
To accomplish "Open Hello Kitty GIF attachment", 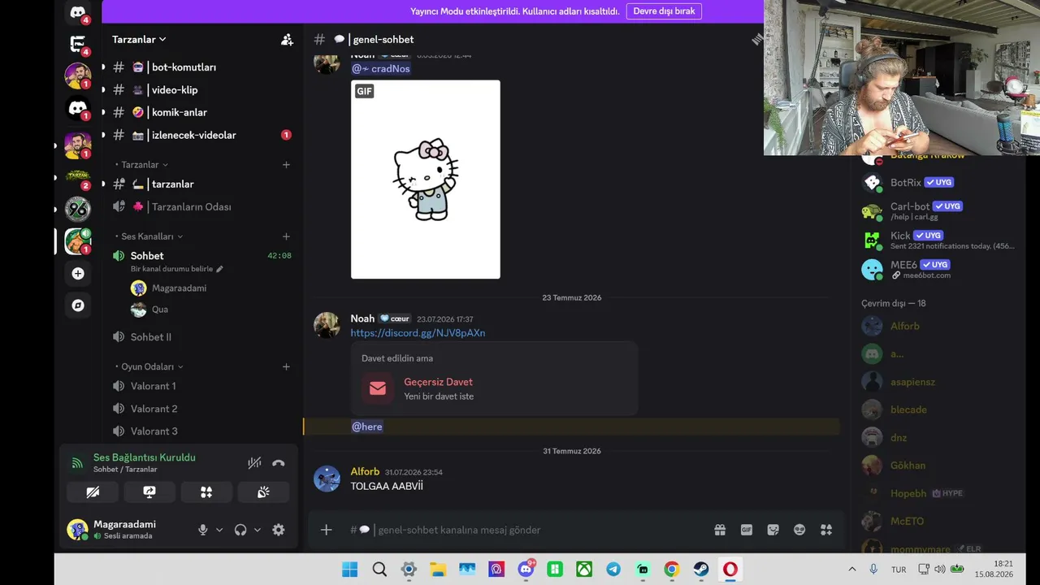I will coord(426,180).
